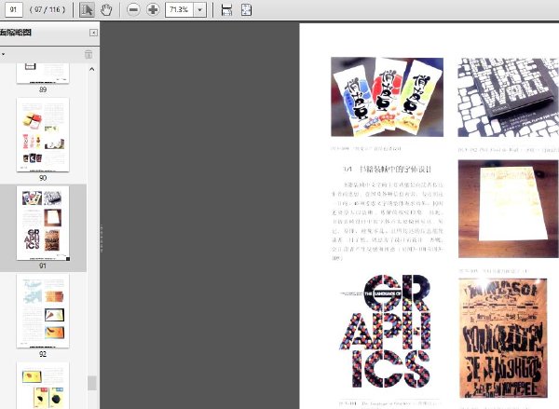Screen dimensions: 559x409
Task: Select page 91 thumbnail
Action: [43, 224]
